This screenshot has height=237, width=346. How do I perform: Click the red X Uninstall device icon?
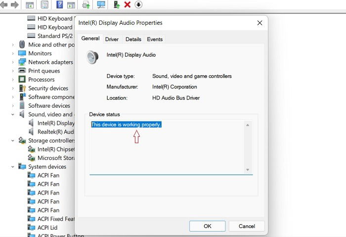[x=128, y=4]
